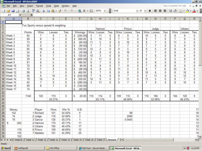Click the fx Insert Function icon
This screenshot has height=151, width=202.
32,15
